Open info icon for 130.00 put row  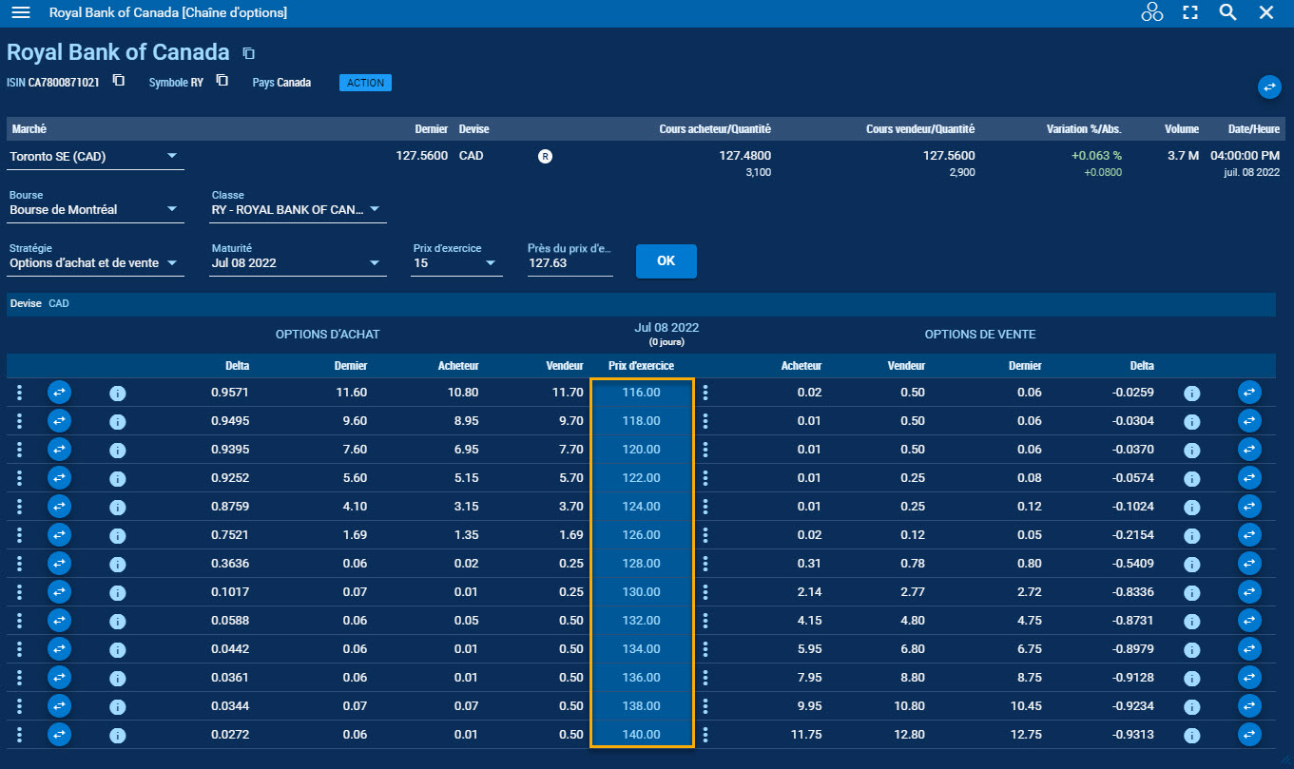pos(1191,592)
